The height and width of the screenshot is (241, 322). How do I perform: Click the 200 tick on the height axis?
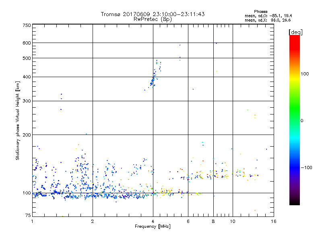pos(27,135)
